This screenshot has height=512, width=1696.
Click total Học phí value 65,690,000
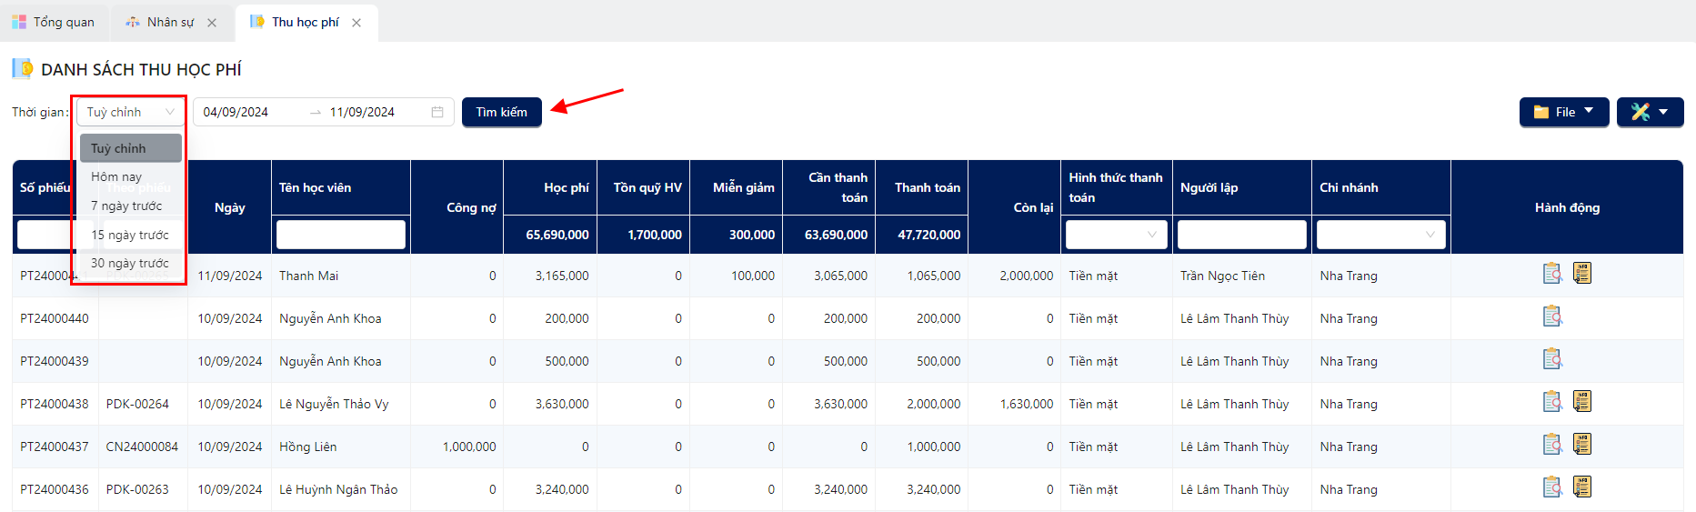click(557, 235)
